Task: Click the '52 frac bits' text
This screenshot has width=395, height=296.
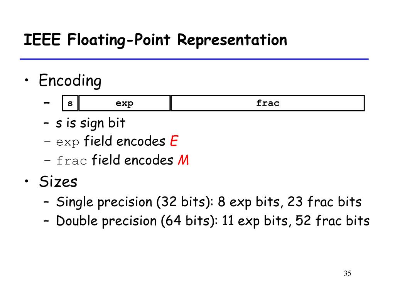Action: [x=333, y=221]
